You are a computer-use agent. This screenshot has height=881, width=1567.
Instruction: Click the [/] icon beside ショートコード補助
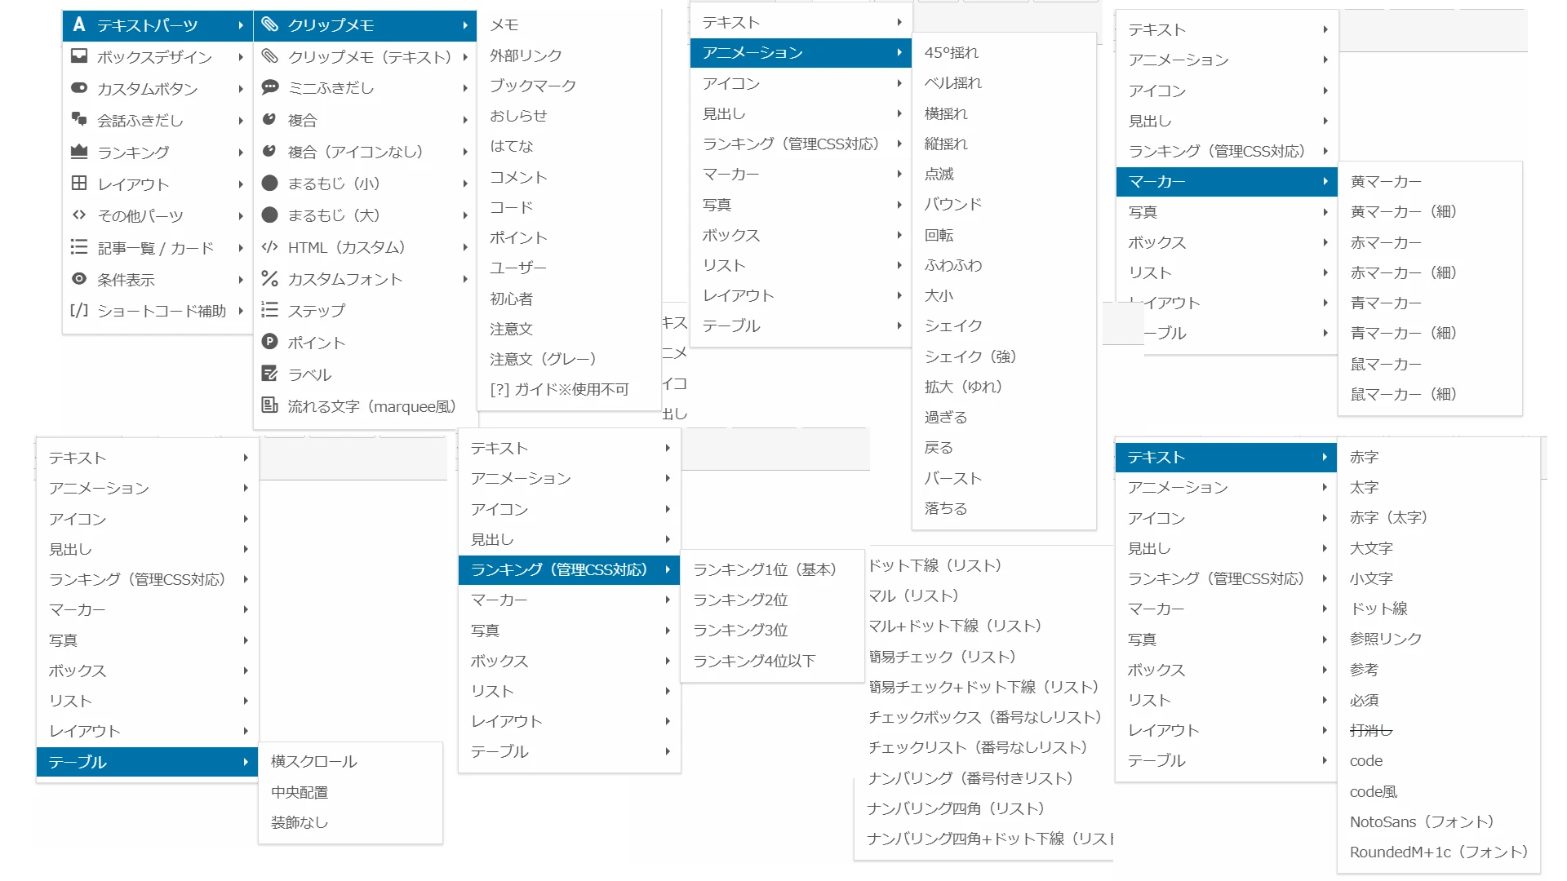pyautogui.click(x=79, y=310)
